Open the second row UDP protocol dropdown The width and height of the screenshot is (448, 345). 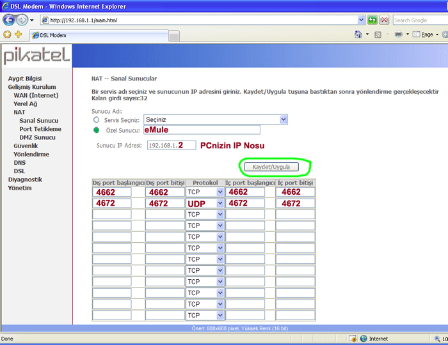point(205,203)
